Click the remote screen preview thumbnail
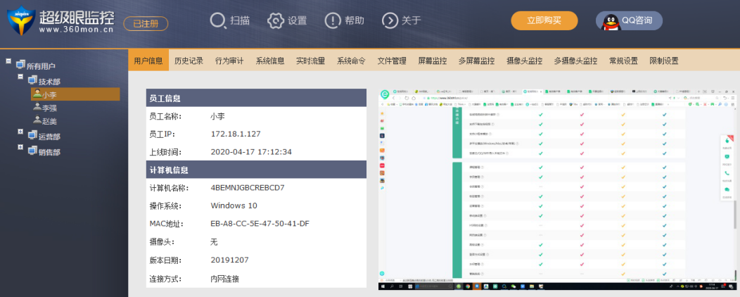 pos(554,190)
